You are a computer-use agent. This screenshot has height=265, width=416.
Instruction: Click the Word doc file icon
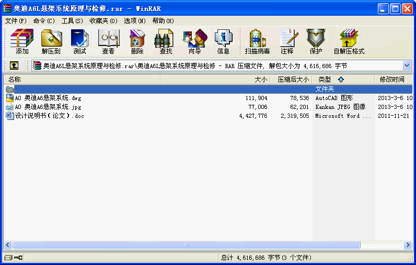10,116
